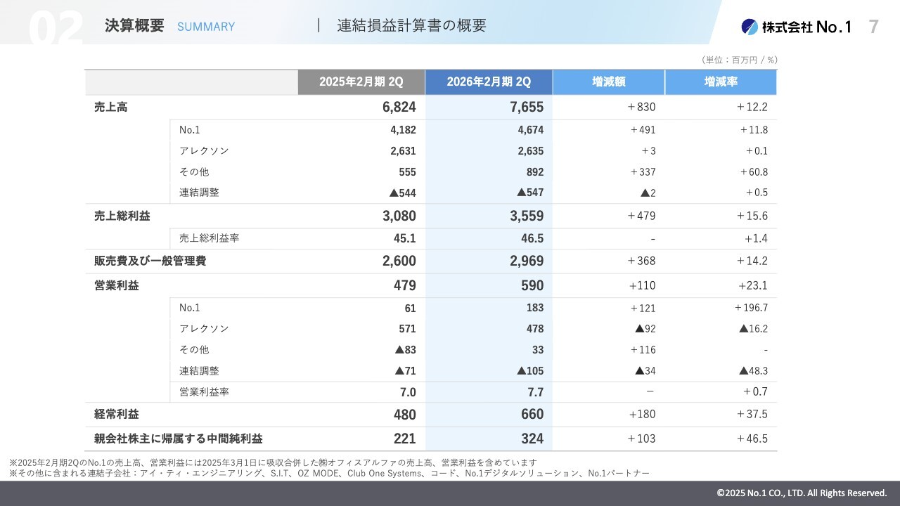Select the 2026年2月期 2Q column header
The image size is (900, 506).
489,82
